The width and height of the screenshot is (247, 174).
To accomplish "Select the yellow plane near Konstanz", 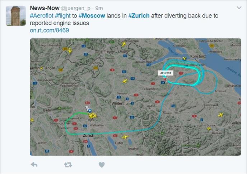I will pos(184,59).
